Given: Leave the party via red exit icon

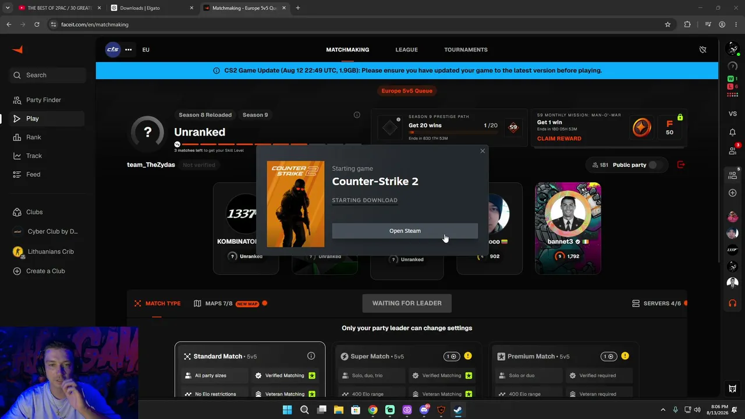Looking at the screenshot, I should [681, 165].
